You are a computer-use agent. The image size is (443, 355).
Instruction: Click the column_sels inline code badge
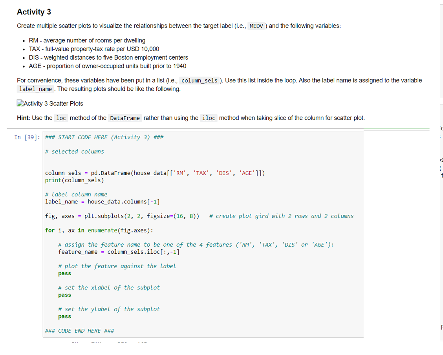[200, 81]
